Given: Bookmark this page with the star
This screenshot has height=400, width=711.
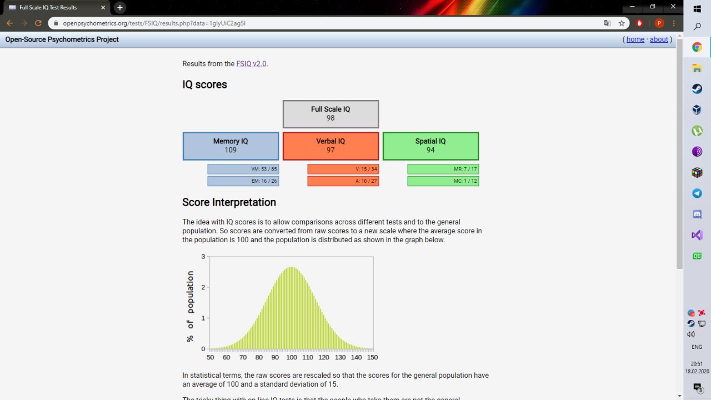Looking at the screenshot, I should (622, 23).
